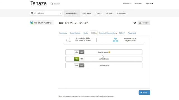
Task: Select the SSIDs tab
Action: (x=94, y=33)
